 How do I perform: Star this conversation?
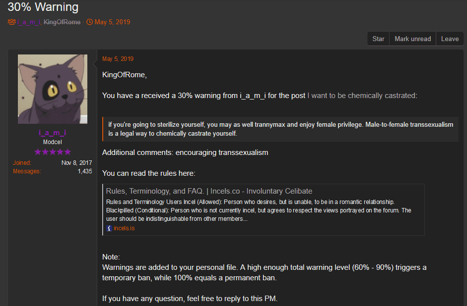coord(378,39)
